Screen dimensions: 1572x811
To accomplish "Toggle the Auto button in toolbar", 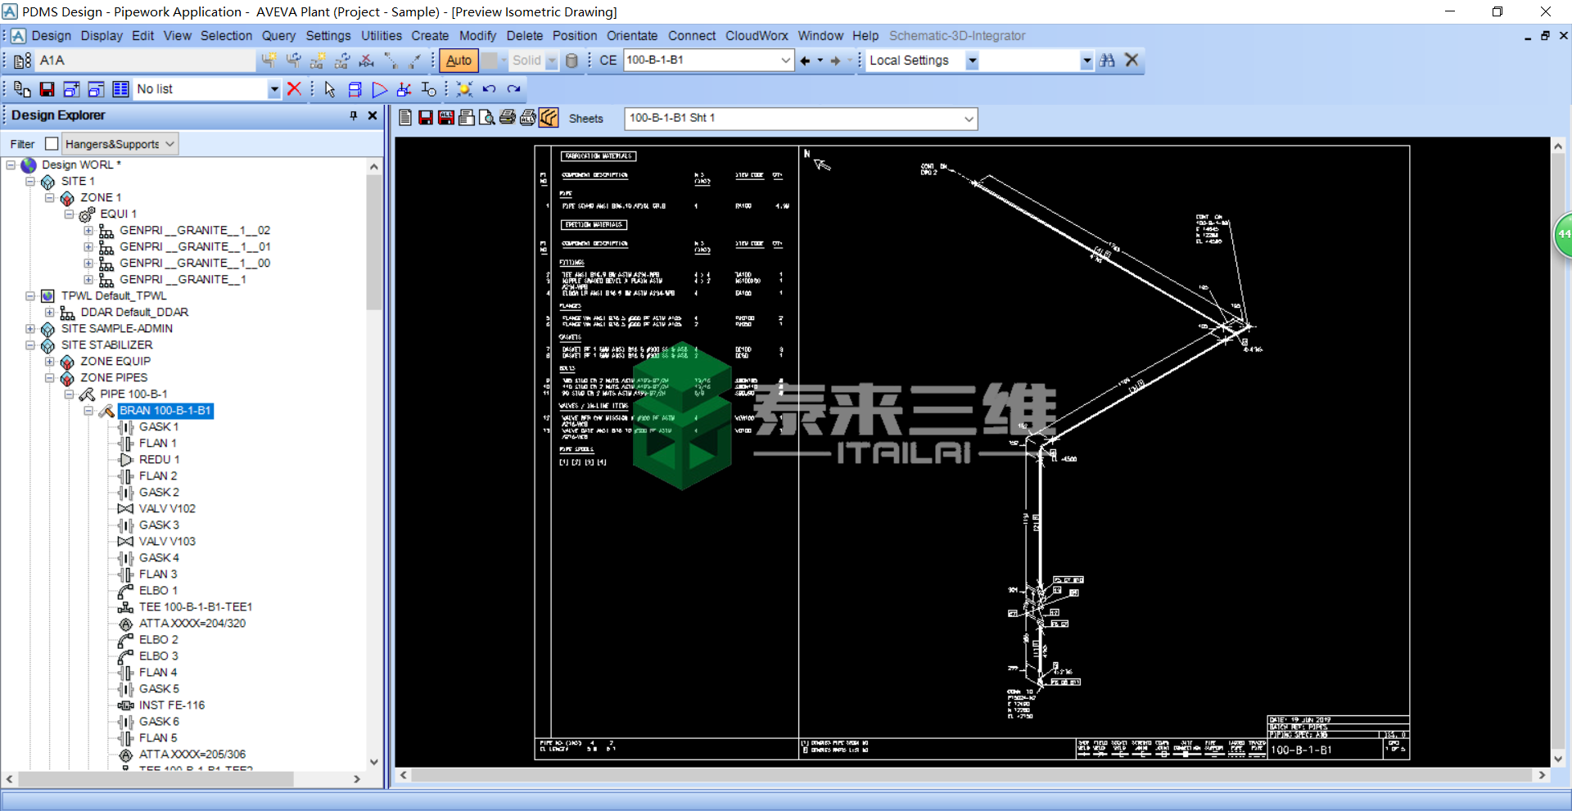I will 458,61.
